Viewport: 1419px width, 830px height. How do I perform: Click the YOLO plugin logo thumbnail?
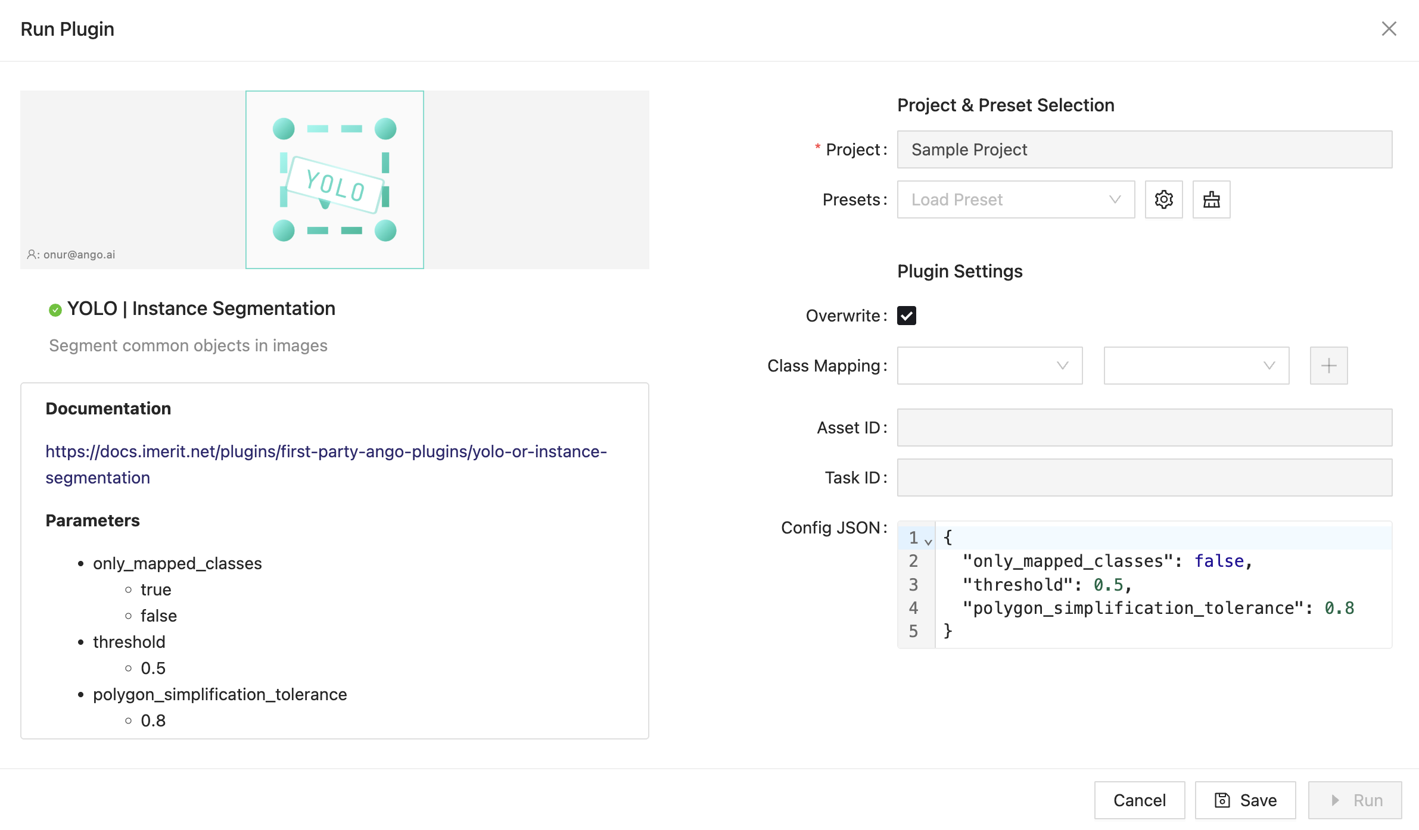click(335, 179)
